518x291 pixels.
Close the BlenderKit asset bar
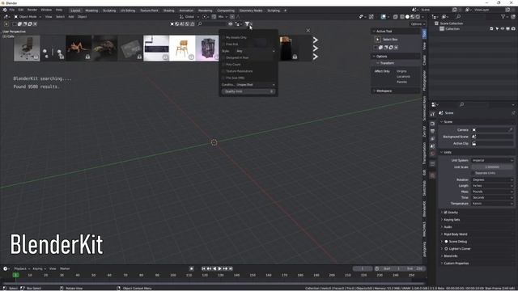click(308, 31)
